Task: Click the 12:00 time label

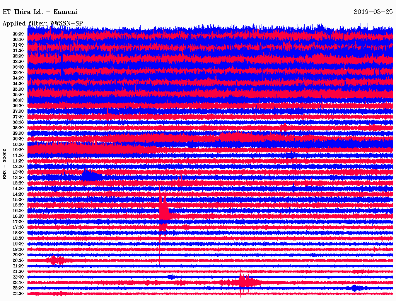Action: coord(18,167)
